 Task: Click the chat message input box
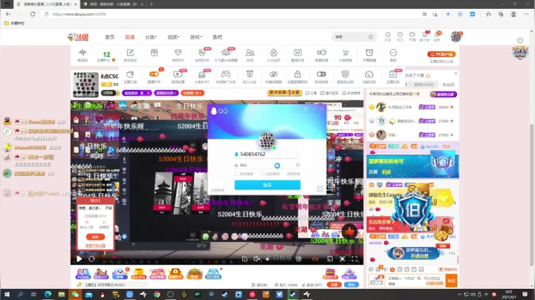click(x=416, y=281)
